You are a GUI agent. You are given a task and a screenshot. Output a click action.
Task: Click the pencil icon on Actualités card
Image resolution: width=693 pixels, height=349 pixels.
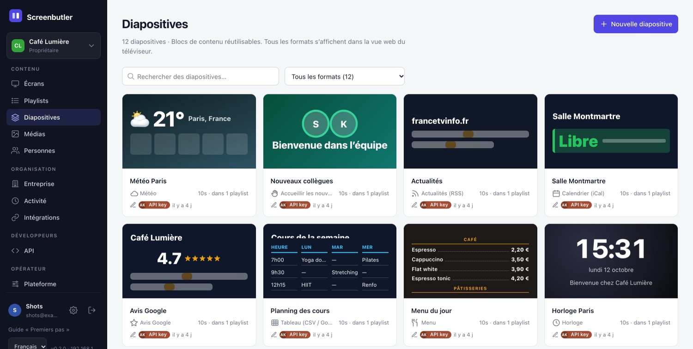[414, 205]
